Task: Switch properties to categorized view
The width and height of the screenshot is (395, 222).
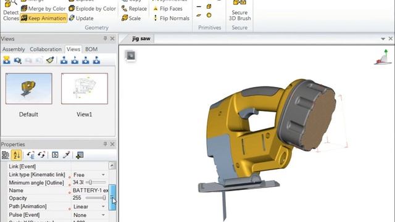Action: click(x=6, y=155)
